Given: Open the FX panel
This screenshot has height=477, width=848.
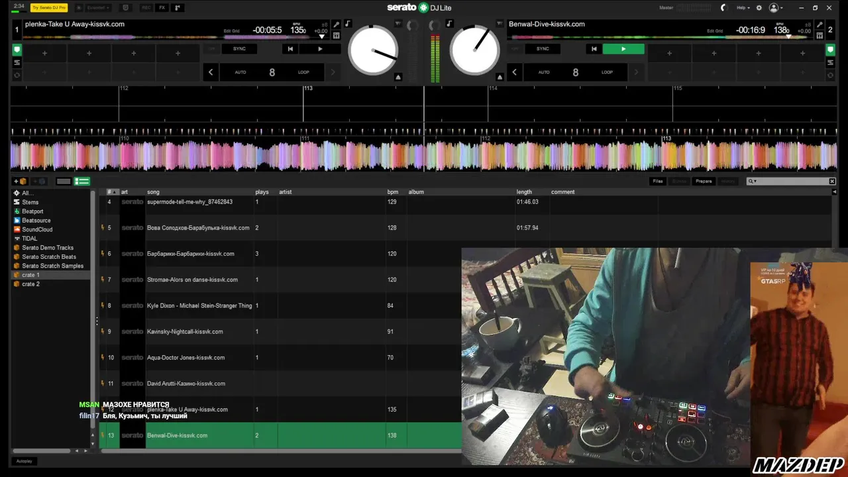Looking at the screenshot, I should pos(162,7).
